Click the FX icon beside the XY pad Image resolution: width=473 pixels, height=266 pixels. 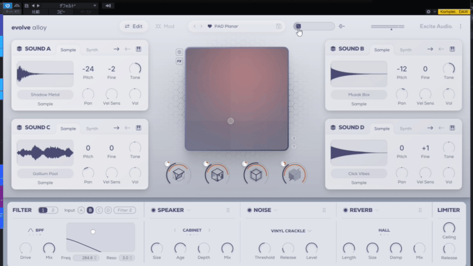pyautogui.click(x=179, y=61)
